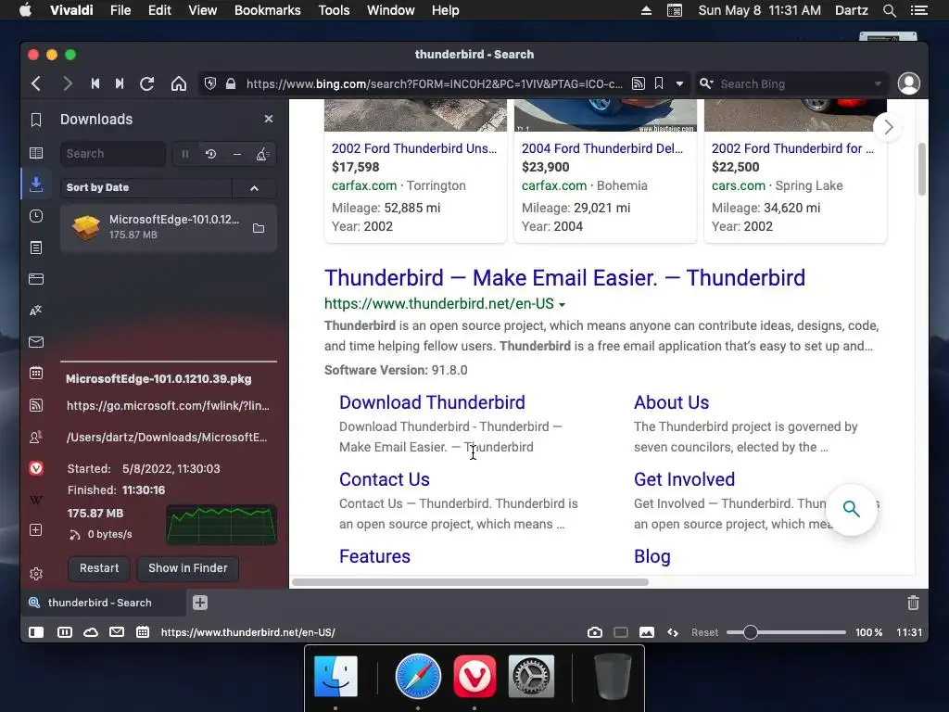Open the search engine selector magnifier
The height and width of the screenshot is (712, 949).
705,83
